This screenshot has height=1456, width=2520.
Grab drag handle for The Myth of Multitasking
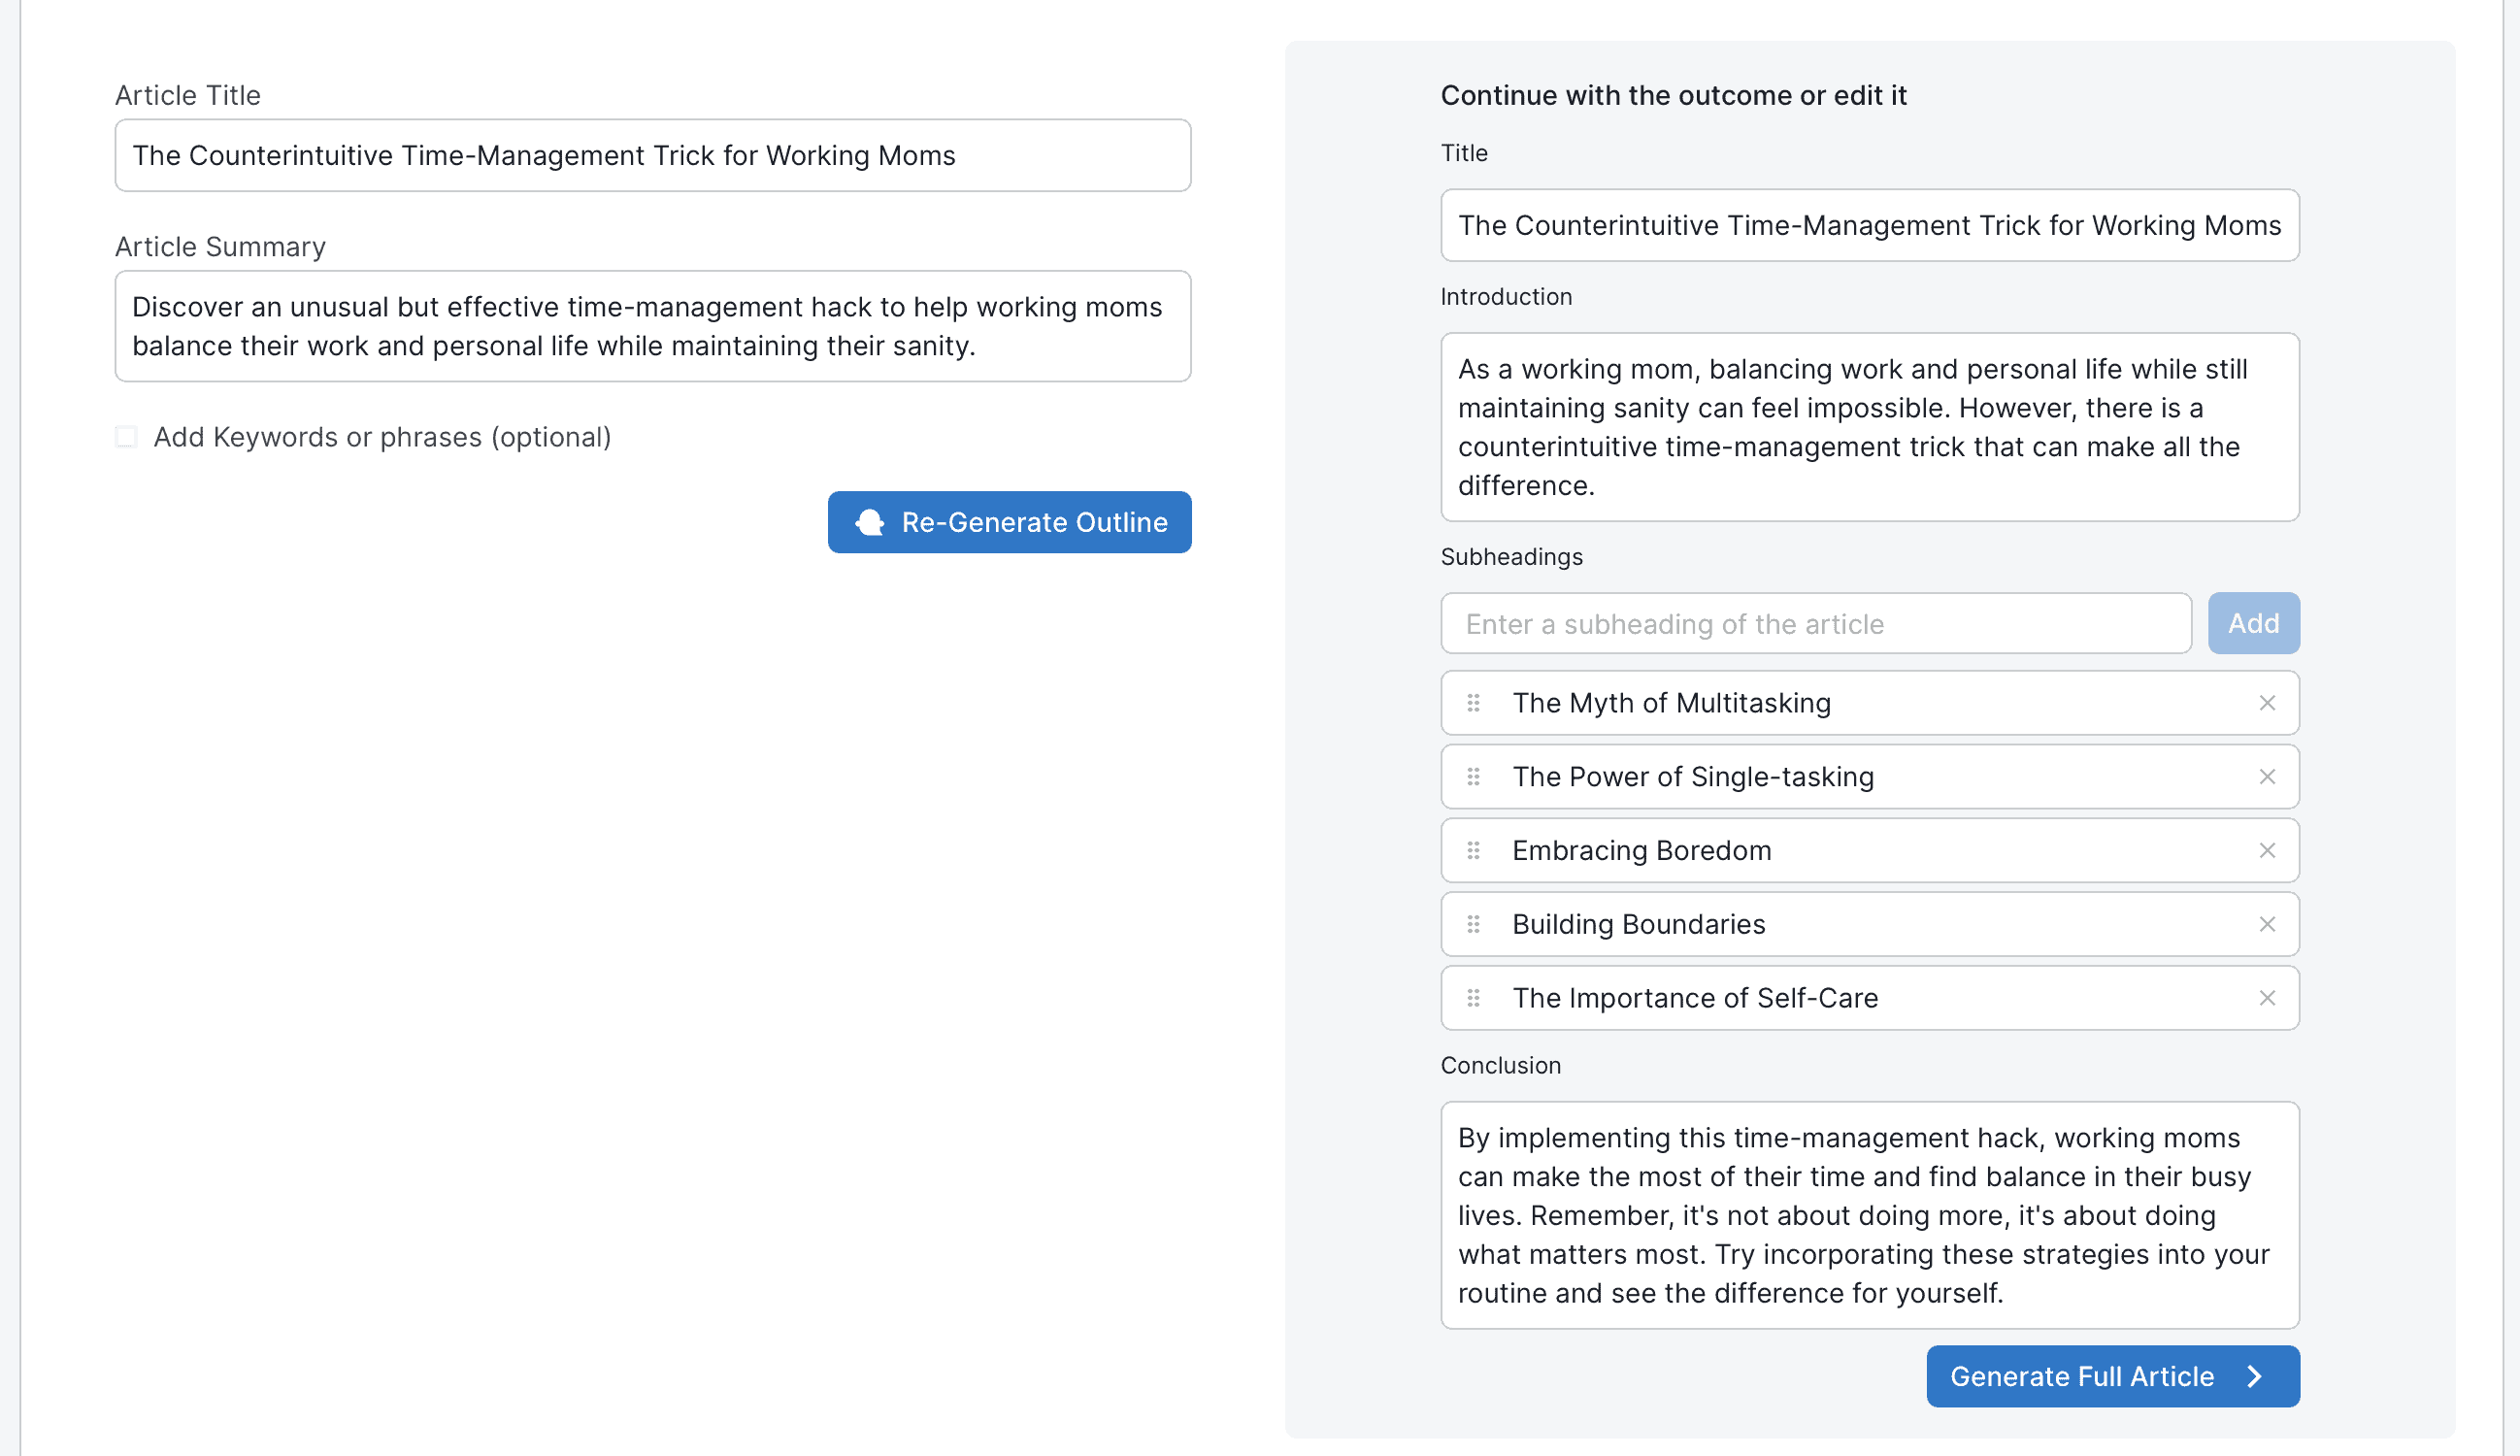pos(1473,703)
